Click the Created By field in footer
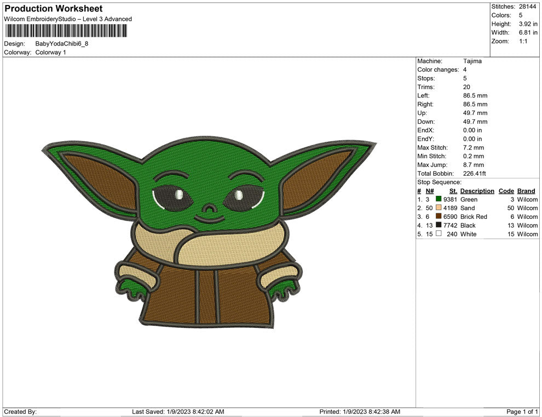This screenshot has width=542, height=417. (x=21, y=412)
